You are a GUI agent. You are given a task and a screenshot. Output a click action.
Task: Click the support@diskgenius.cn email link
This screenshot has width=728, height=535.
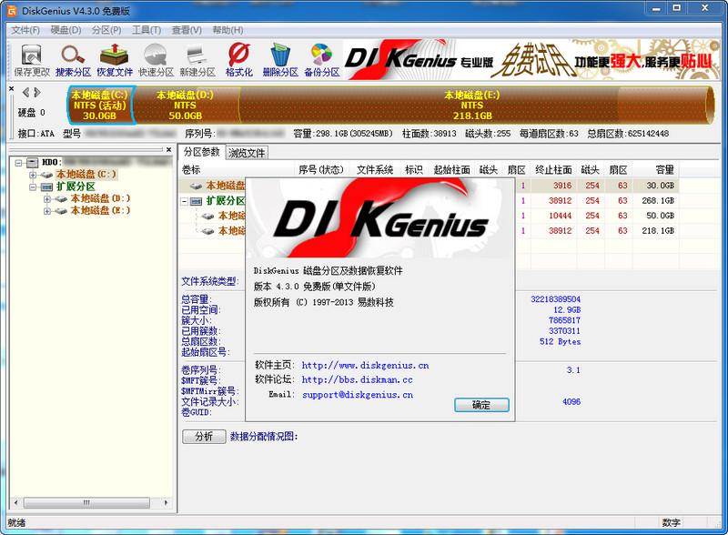(x=358, y=395)
